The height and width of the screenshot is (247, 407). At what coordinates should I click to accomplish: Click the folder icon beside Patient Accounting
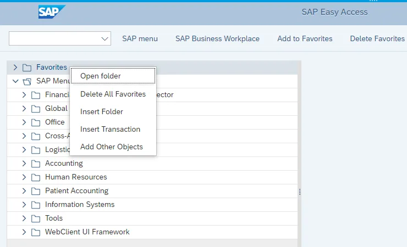(36, 191)
